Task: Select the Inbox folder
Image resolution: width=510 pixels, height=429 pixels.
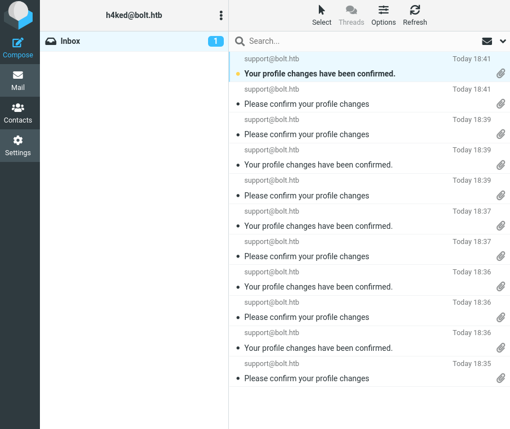Action: pyautogui.click(x=70, y=41)
